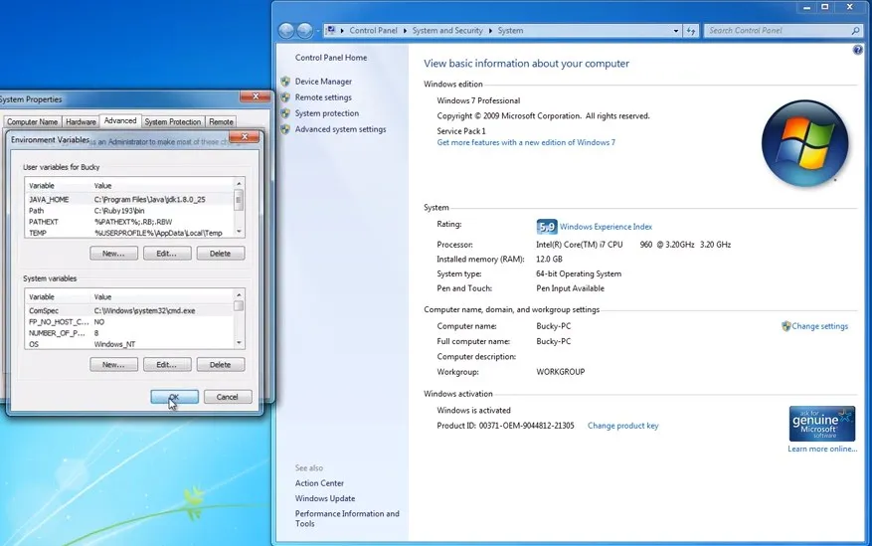Select the Advanced tab
The image size is (872, 546).
120,120
